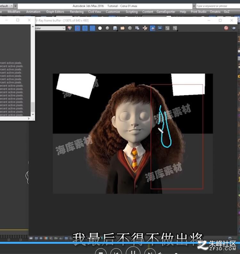Start render with the teapot icon
Viewport: 240px width, 254px height.
click(234, 28)
